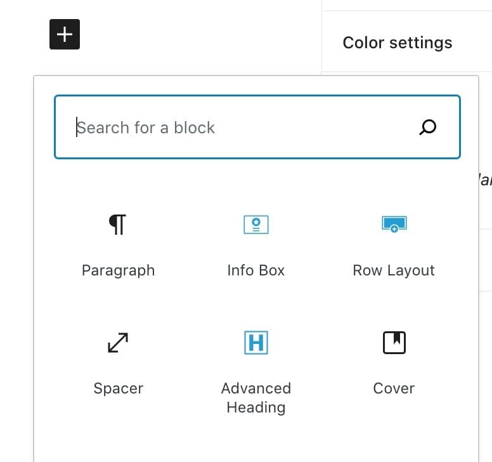Pick the Spacer diagonal arrow icon
Screen dimensions: 492x462
(118, 343)
